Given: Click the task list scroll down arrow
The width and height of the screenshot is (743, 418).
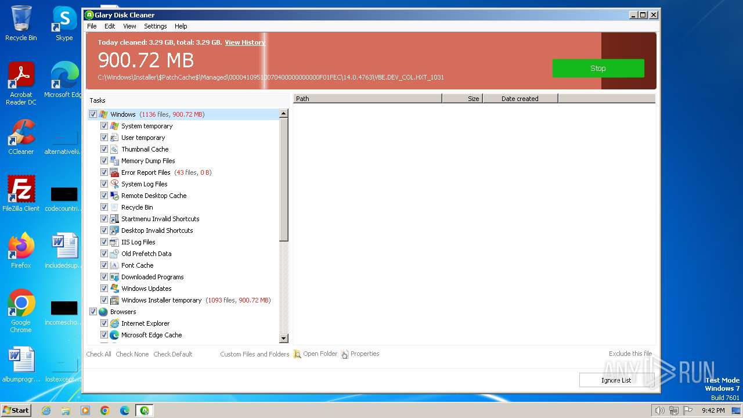Looking at the screenshot, I should click(284, 338).
